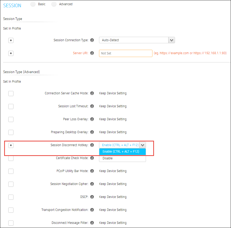Click Keep Device Setting for Peer Loss Overlay

click(x=113, y=119)
